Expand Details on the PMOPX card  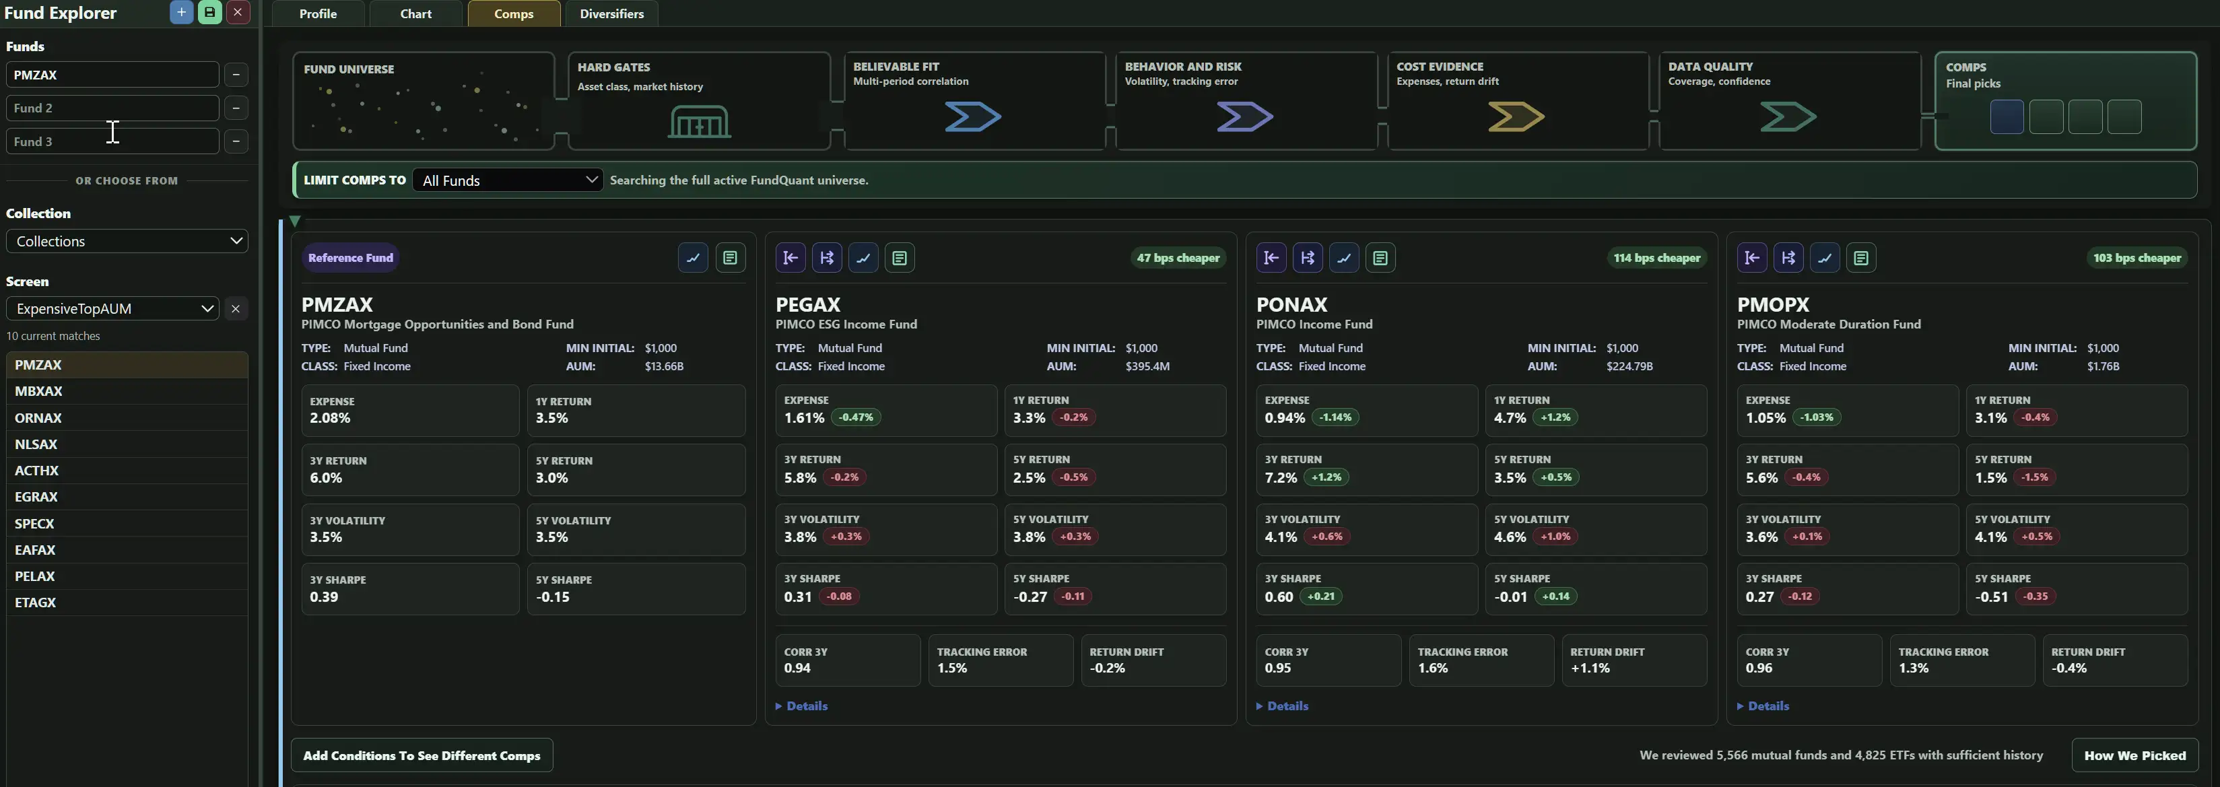point(1763,706)
